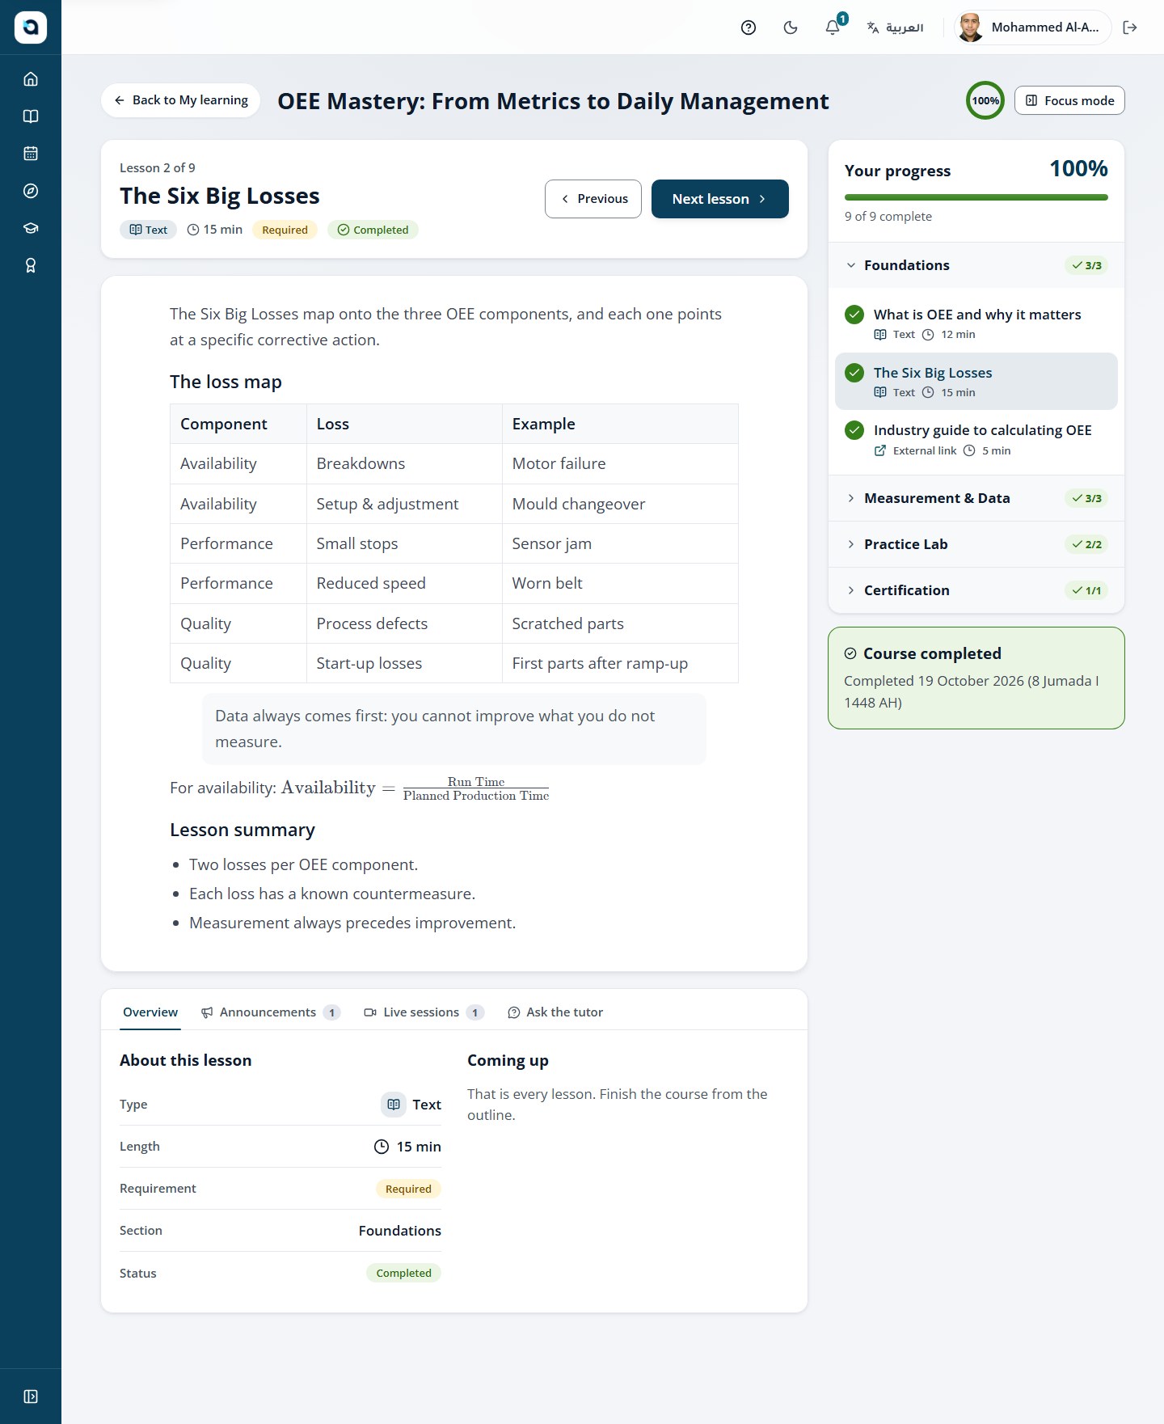Toggle dark mode with the moon icon

[791, 27]
